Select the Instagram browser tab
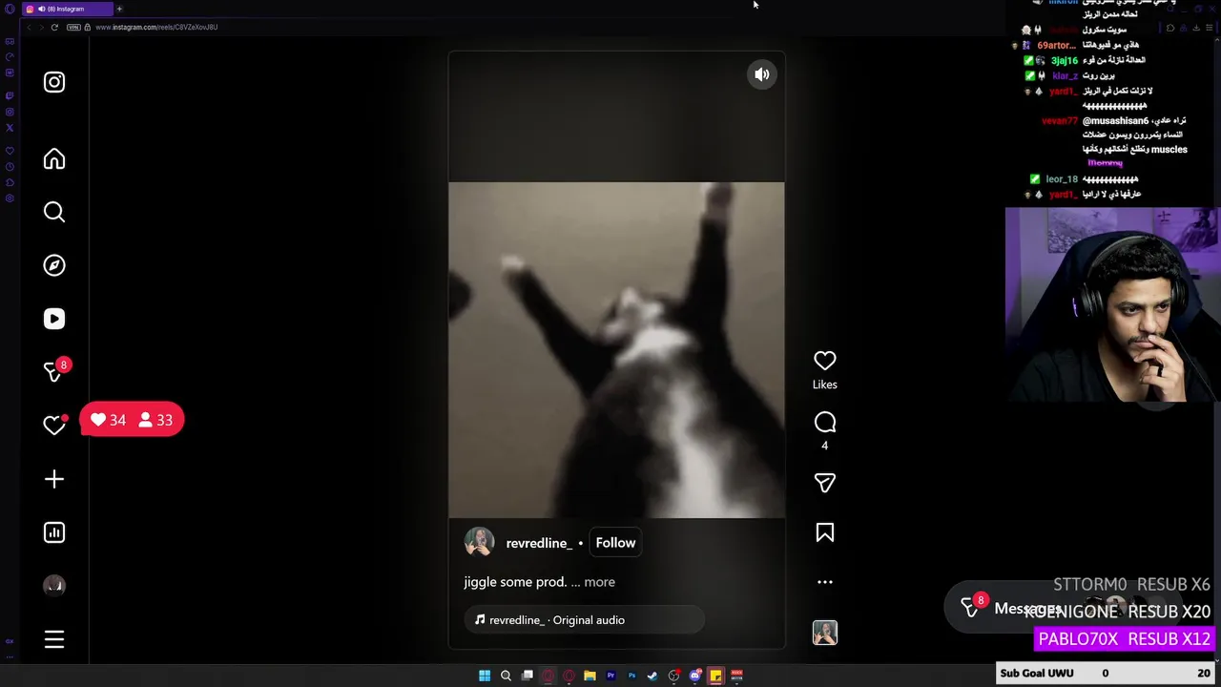The width and height of the screenshot is (1221, 687). coord(67,9)
